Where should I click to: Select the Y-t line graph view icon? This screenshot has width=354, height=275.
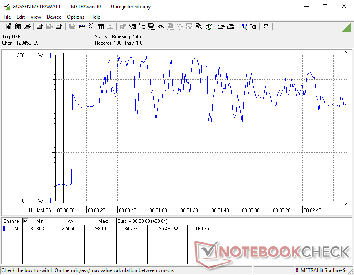(x=81, y=26)
